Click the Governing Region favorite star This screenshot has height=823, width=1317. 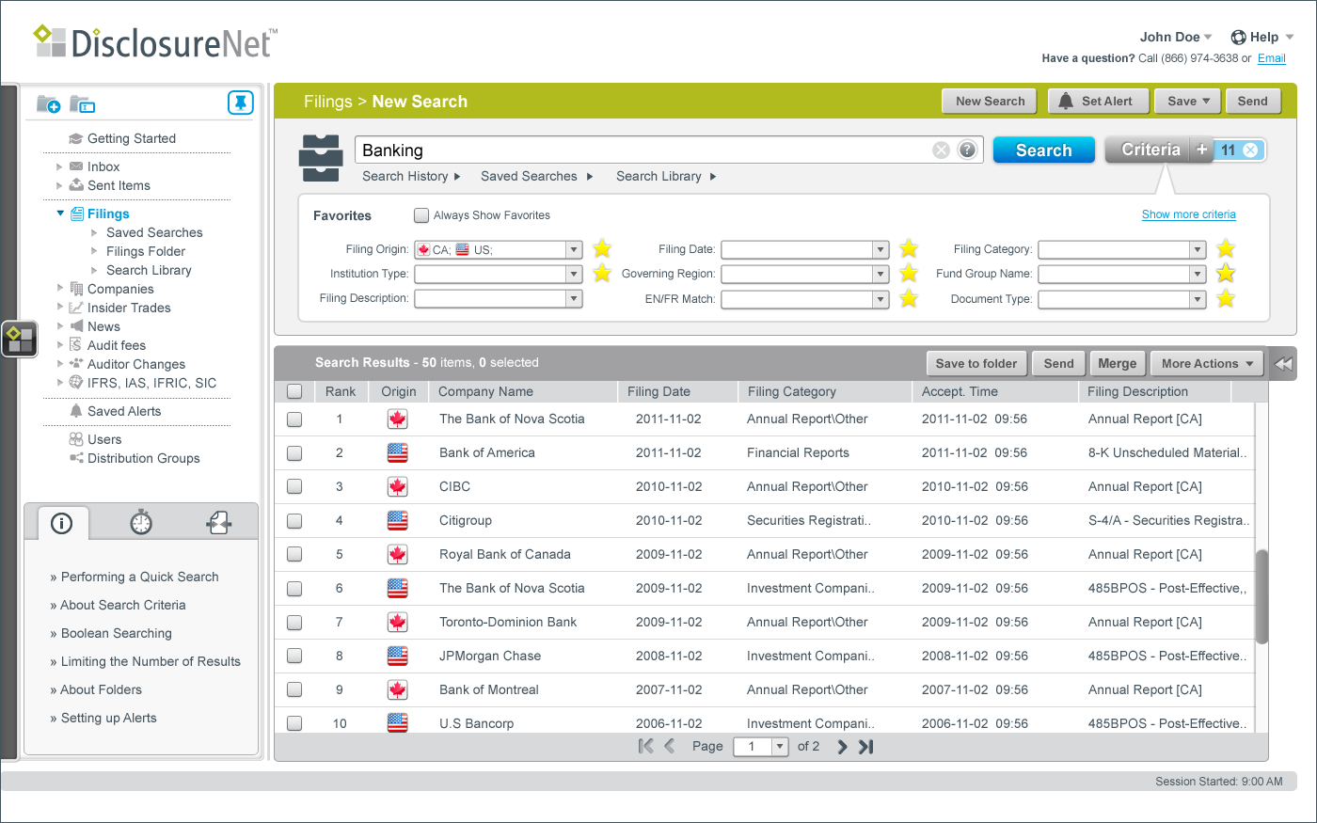point(909,274)
